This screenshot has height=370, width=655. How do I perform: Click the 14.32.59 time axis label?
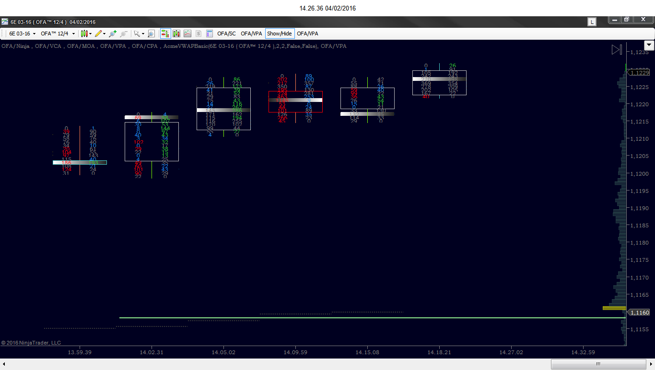(x=583, y=352)
